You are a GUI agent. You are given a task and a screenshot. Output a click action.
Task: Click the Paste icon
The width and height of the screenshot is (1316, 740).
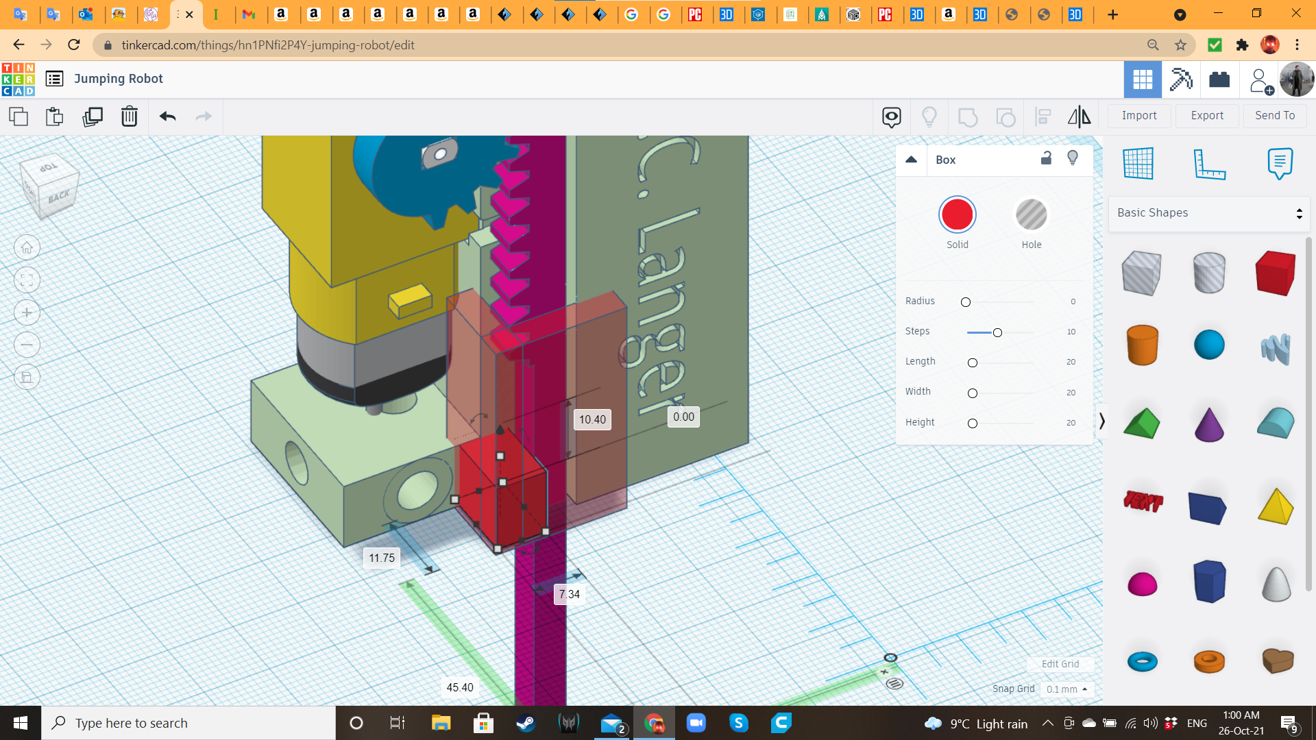[x=55, y=116]
